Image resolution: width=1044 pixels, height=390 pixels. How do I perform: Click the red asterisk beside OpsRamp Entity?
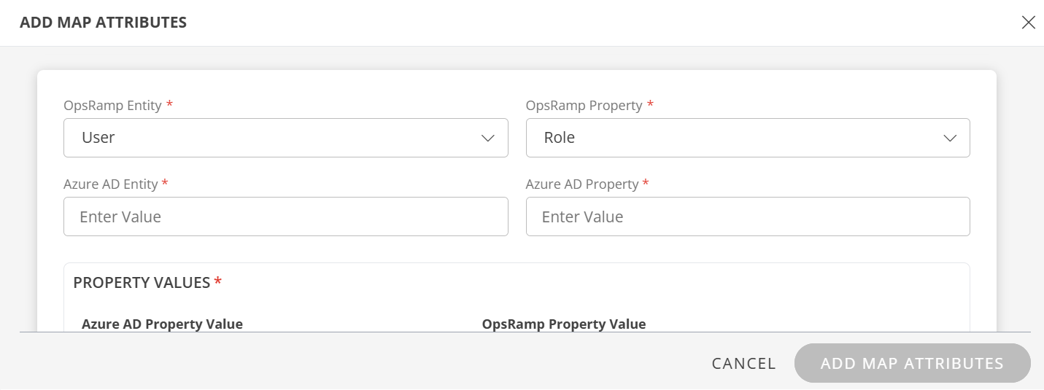coord(170,106)
